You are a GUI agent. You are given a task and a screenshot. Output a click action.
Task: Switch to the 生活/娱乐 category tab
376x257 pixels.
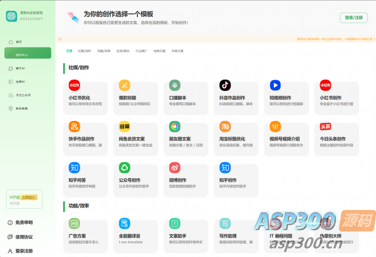coord(123,51)
